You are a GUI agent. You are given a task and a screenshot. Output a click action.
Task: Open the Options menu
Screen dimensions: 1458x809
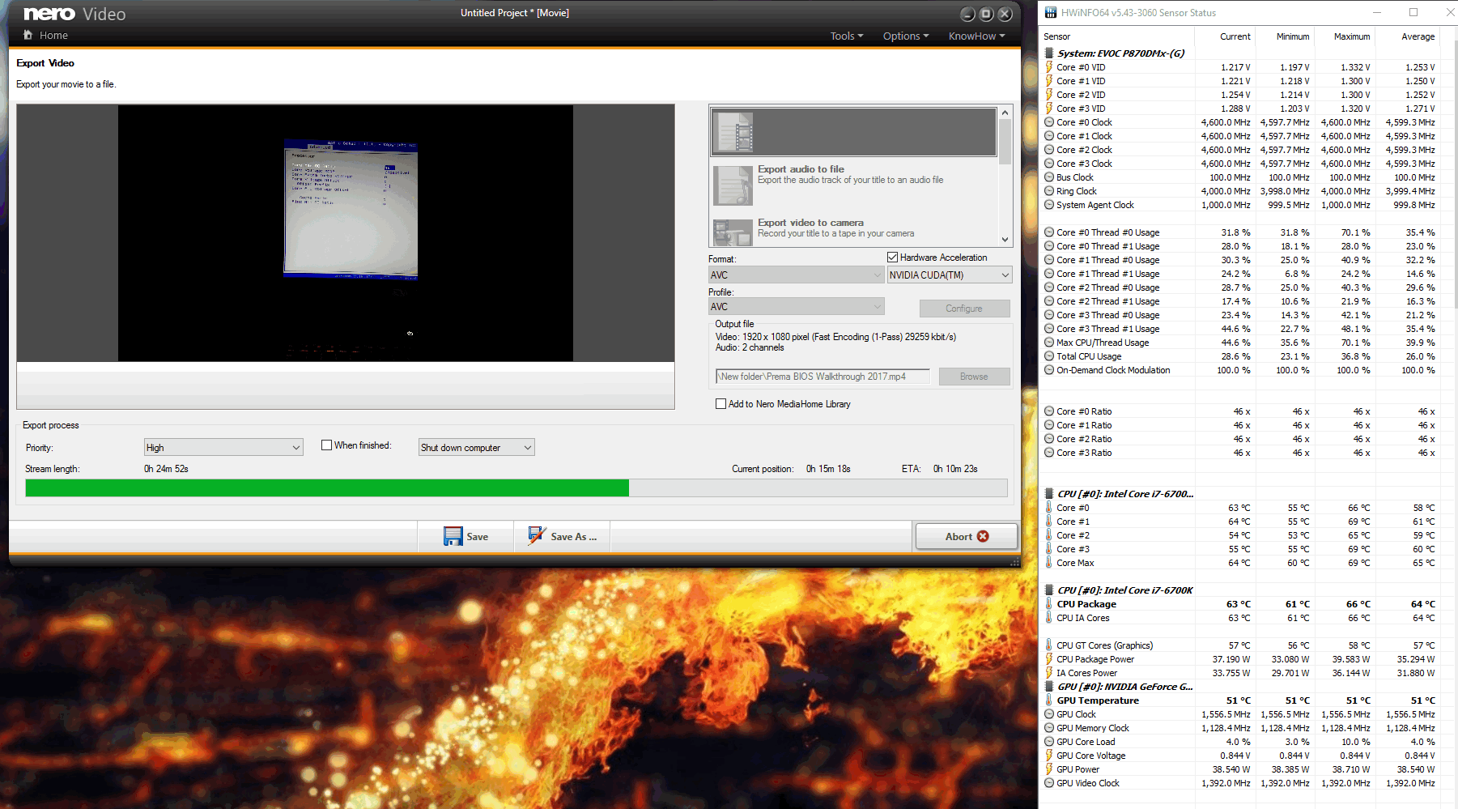coord(906,36)
